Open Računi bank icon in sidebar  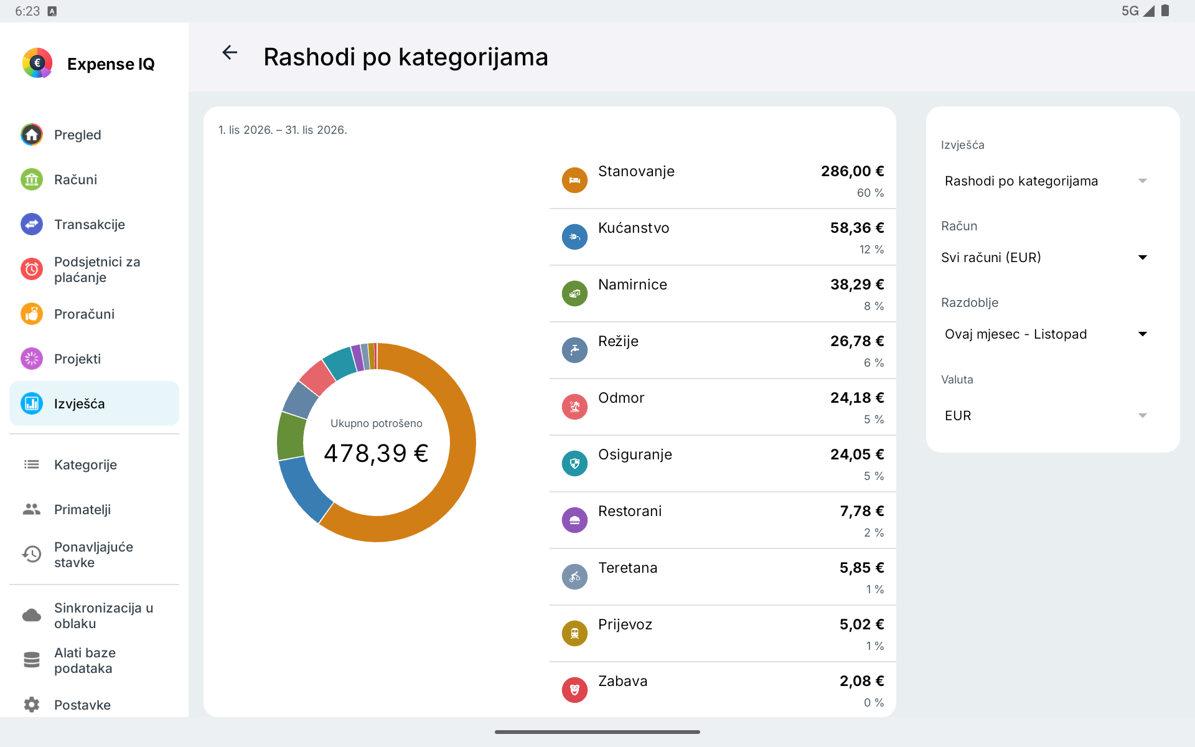(32, 179)
